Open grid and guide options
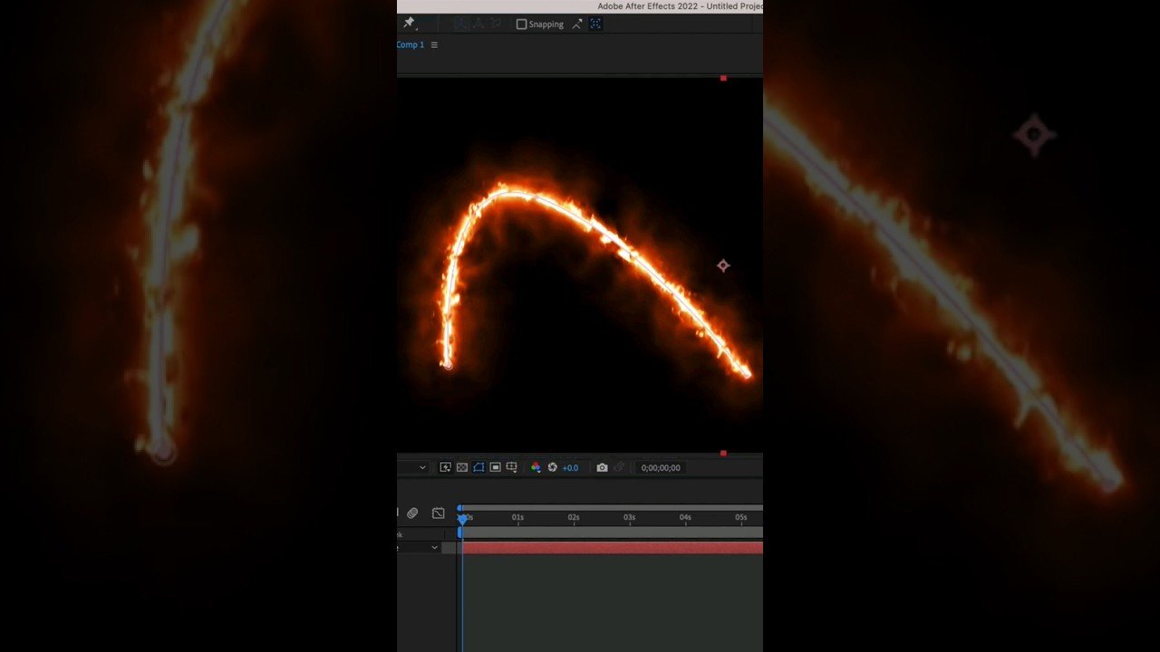Viewport: 1160px width, 652px height. pyautogui.click(x=512, y=467)
